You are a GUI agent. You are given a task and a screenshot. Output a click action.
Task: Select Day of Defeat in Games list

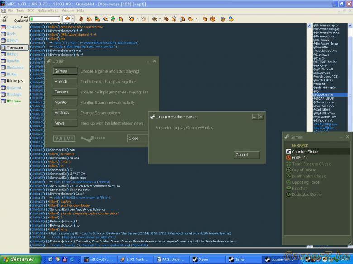coord(317,170)
